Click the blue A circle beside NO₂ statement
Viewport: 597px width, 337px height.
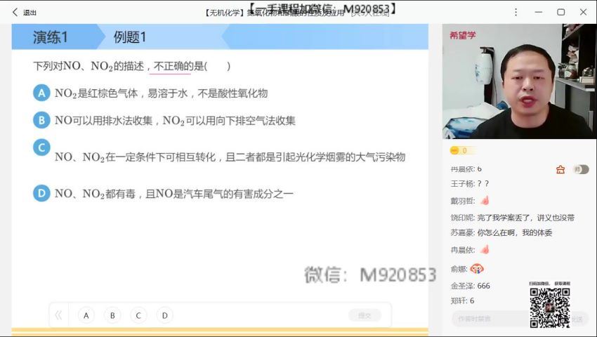41,93
